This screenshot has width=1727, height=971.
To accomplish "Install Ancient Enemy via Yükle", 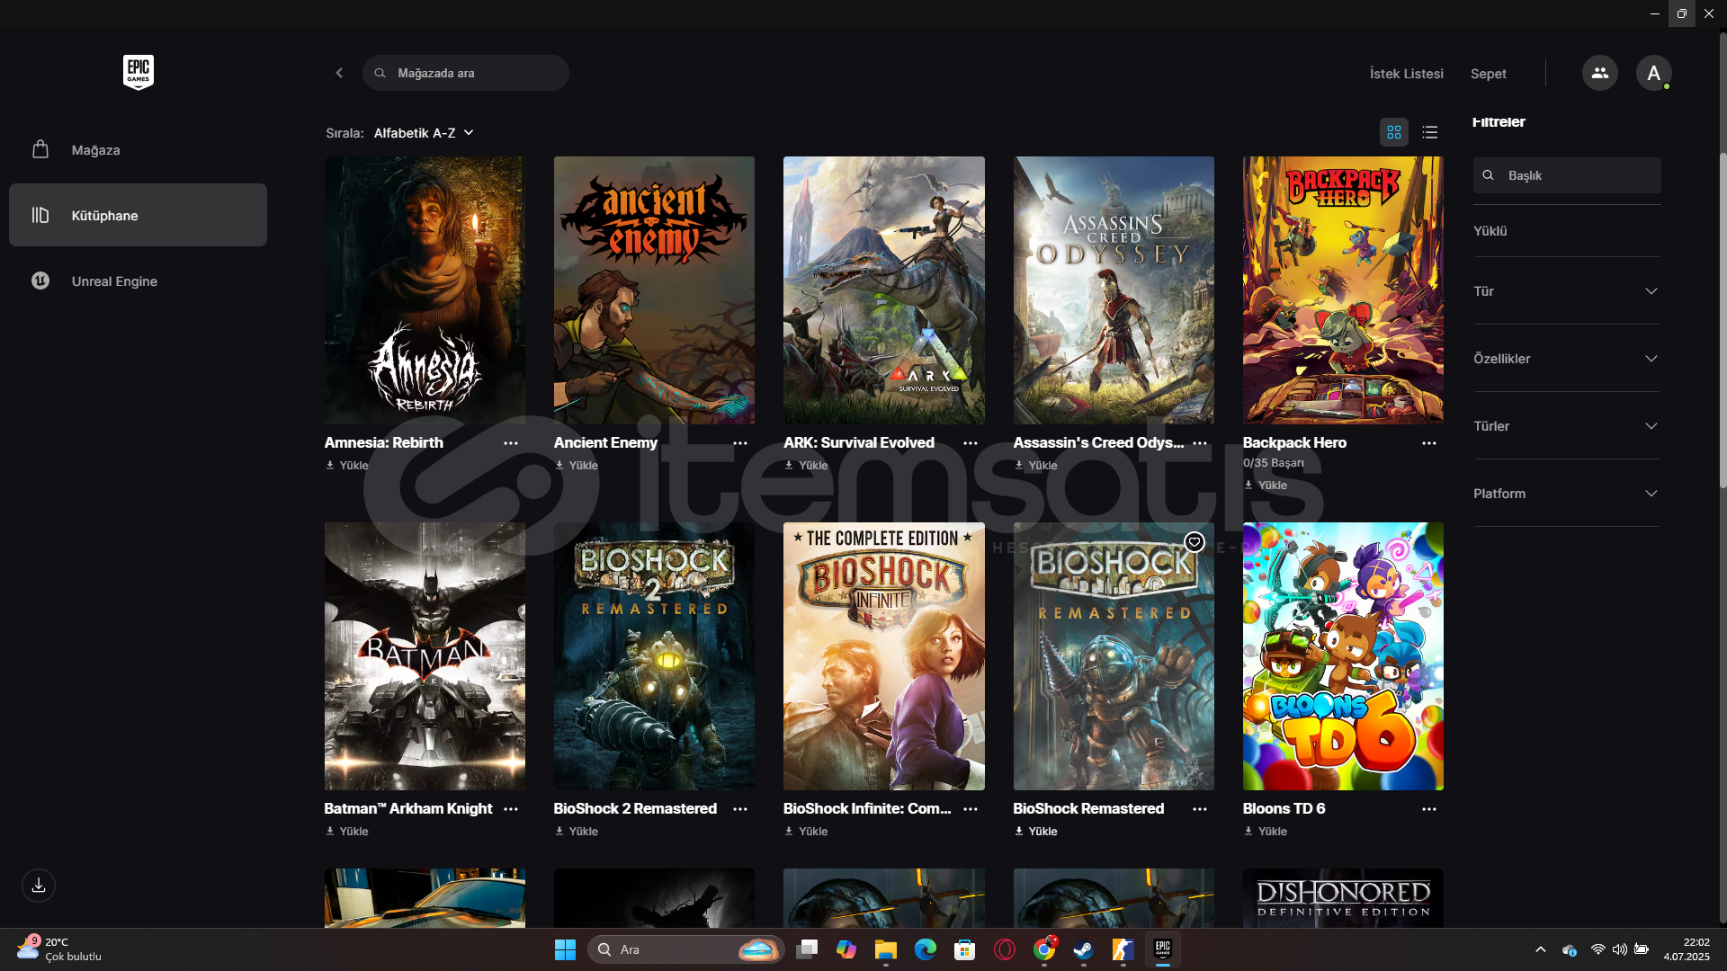I will pyautogui.click(x=577, y=466).
